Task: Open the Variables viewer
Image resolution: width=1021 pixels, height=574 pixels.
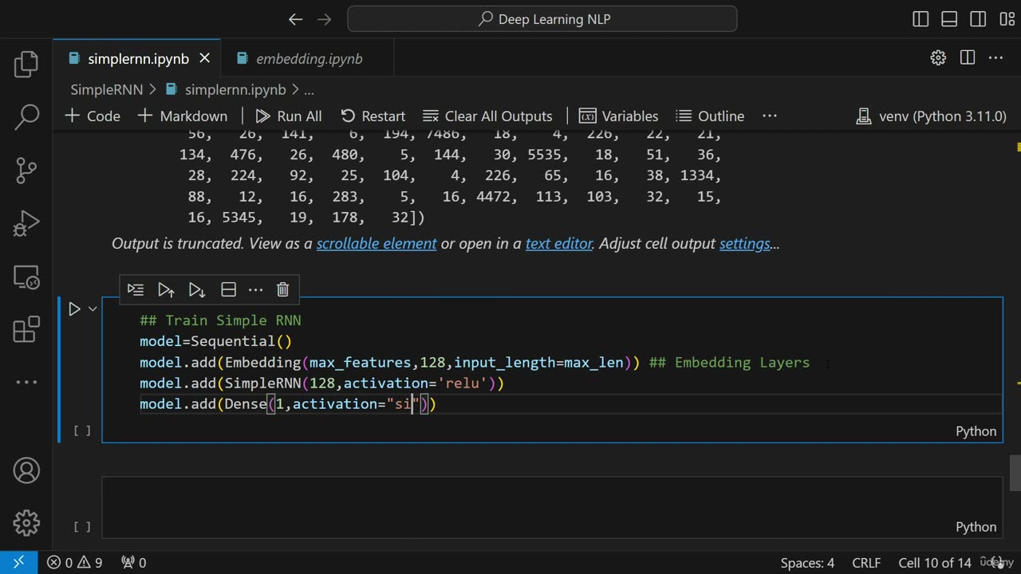Action: (618, 116)
